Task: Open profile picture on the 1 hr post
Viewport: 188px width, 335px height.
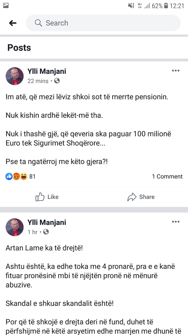Action: pyautogui.click(x=15, y=227)
